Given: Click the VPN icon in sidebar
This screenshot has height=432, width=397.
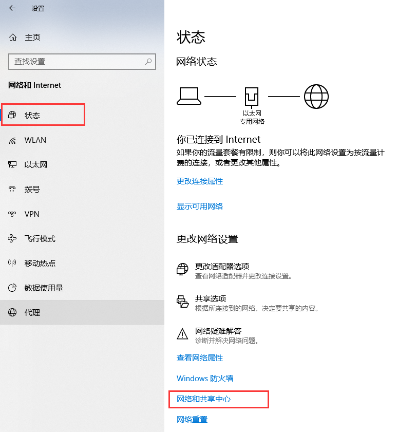Looking at the screenshot, I should 13,214.
